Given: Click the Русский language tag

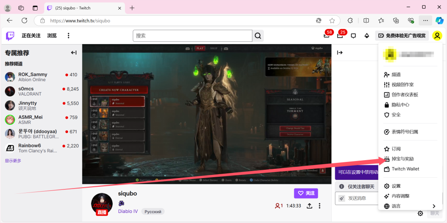Looking at the screenshot, I should coord(153,212).
